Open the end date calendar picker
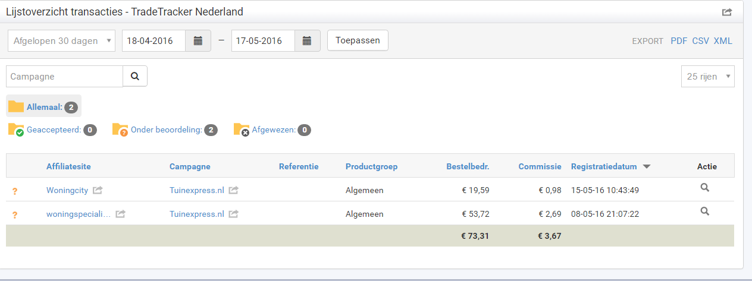 (307, 41)
